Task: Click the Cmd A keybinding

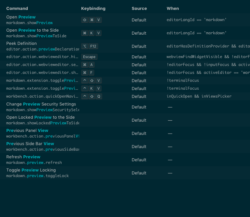Action: pos(88,65)
